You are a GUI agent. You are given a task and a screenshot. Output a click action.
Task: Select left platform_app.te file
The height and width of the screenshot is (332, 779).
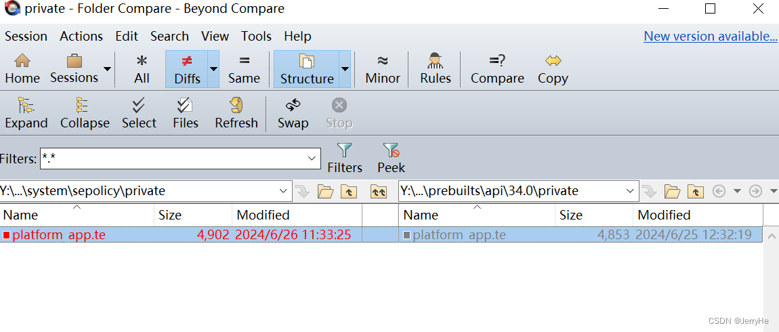[x=59, y=234]
